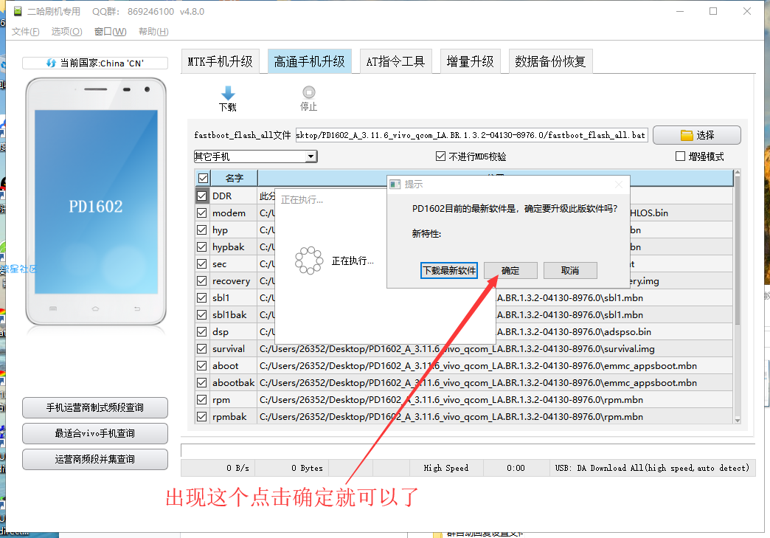Toggle the 不进行MD5校验 checkbox

pos(440,156)
